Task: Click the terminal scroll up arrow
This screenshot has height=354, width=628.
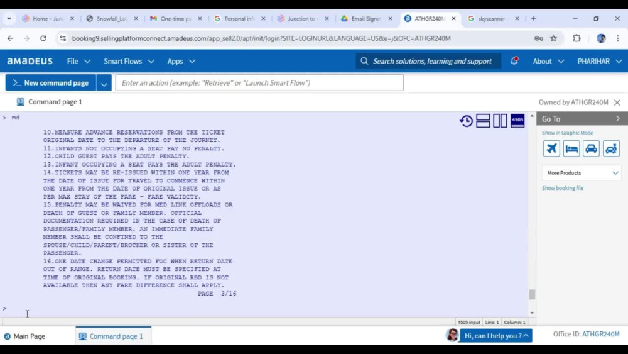Action: [x=532, y=116]
